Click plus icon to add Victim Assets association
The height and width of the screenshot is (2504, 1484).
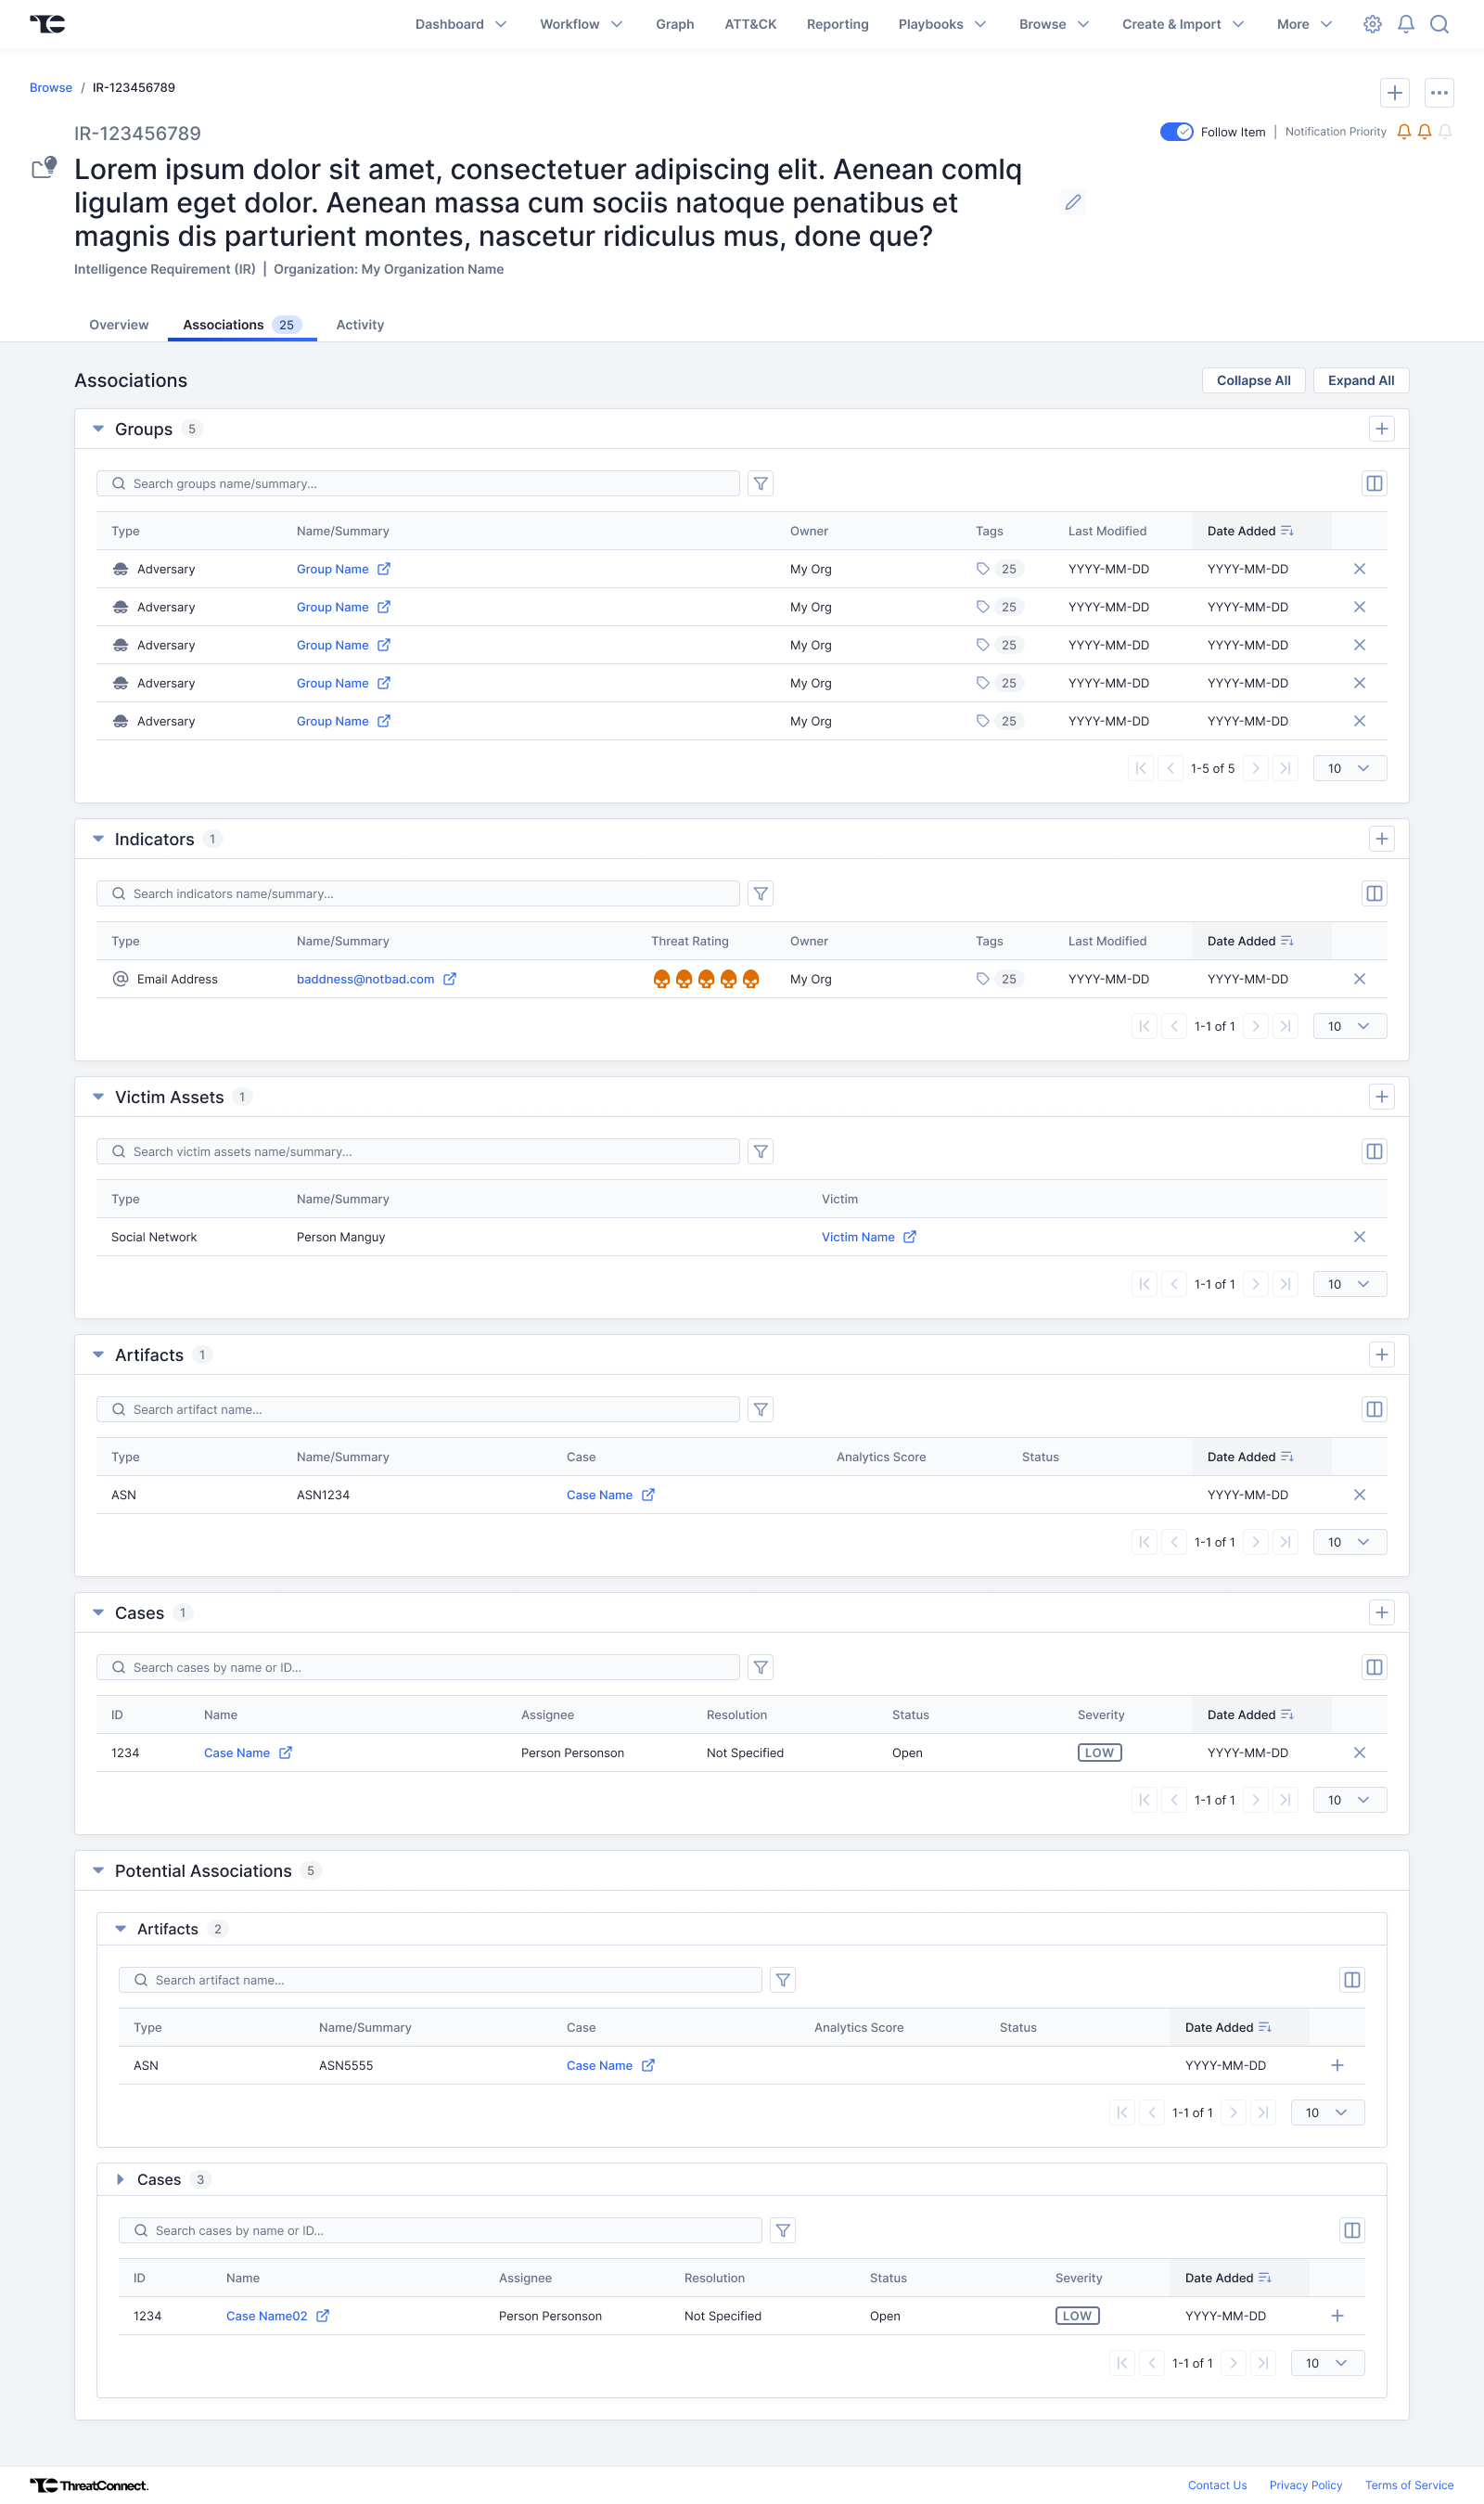coord(1381,1097)
